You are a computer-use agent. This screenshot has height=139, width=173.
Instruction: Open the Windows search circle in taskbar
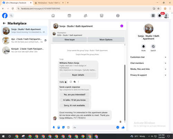click(10, 136)
